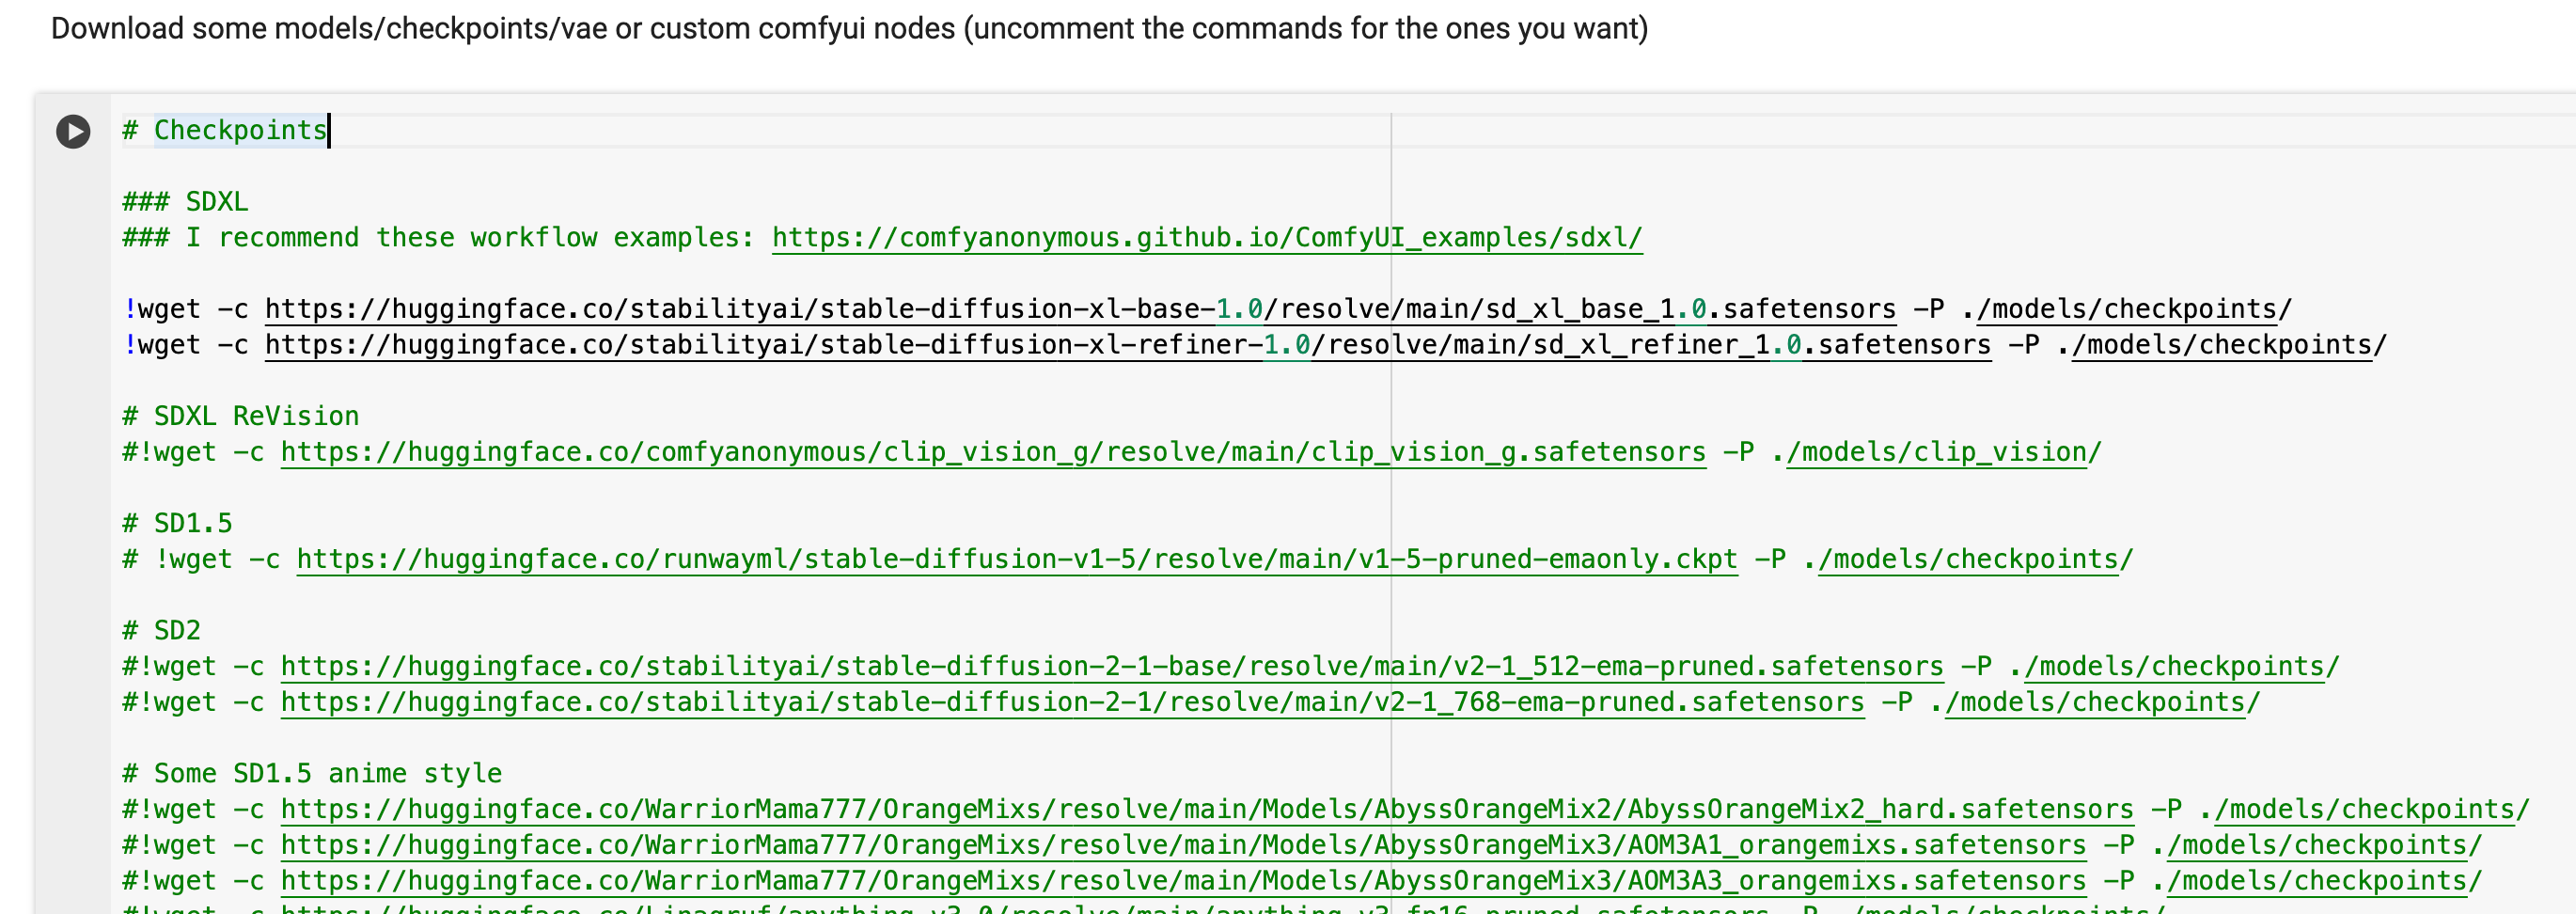Viewport: 2576px width, 914px height.
Task: Click the # Some SD1.5 anime style line
Action: click(310, 773)
